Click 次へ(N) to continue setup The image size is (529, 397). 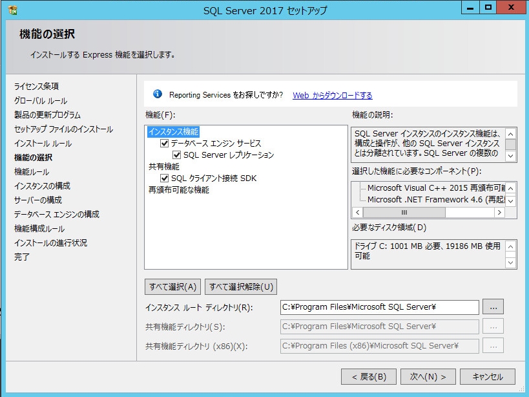428,376
